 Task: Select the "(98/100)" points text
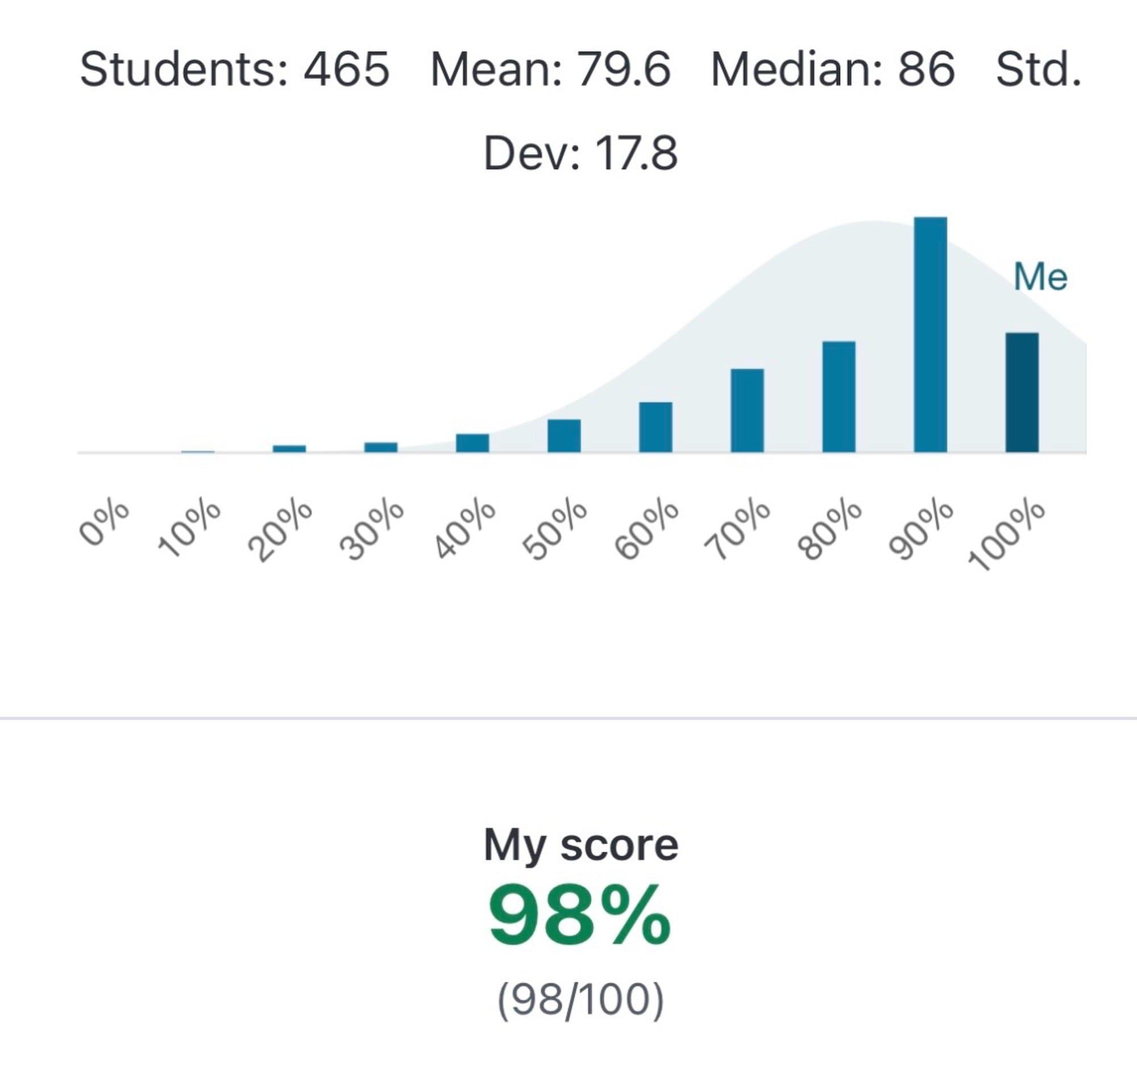point(580,1000)
